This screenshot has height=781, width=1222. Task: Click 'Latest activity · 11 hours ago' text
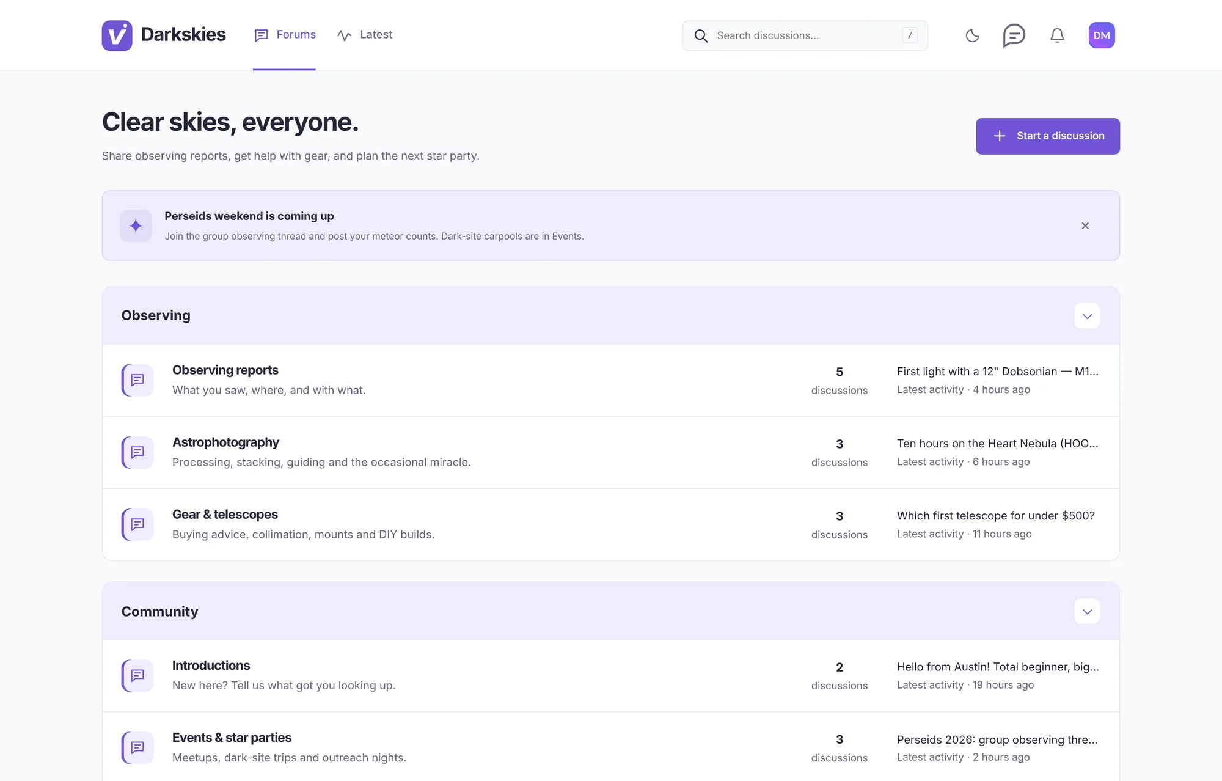964,534
